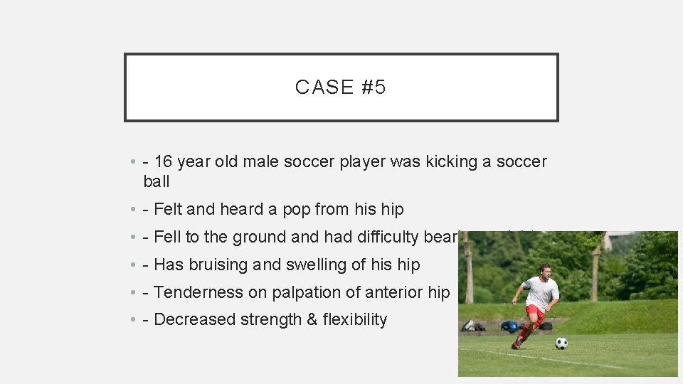
Task: Select the 'Decreased strength & flexibility' line
Action: [265, 319]
